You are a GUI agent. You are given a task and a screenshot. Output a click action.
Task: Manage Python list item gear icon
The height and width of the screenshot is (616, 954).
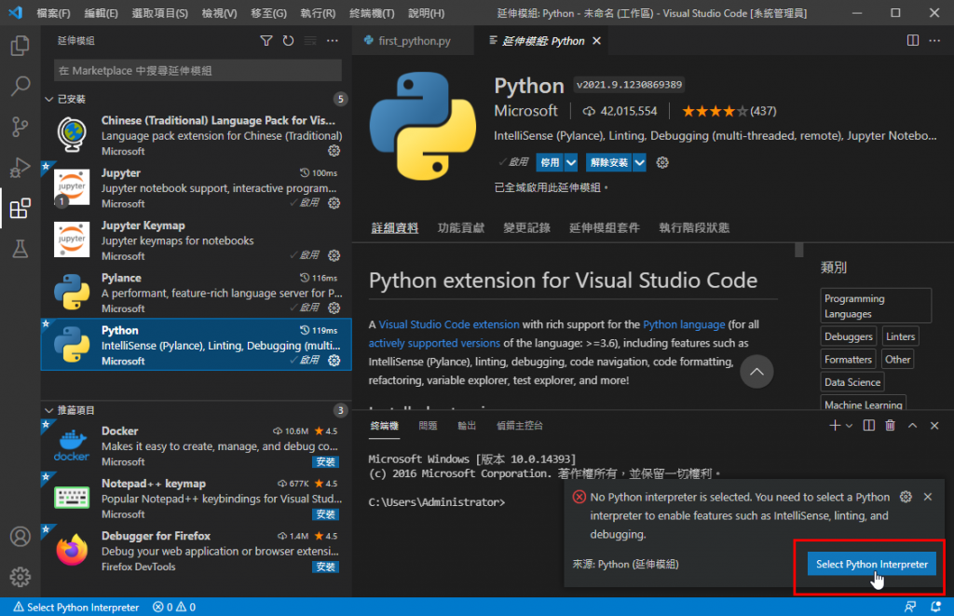(334, 361)
